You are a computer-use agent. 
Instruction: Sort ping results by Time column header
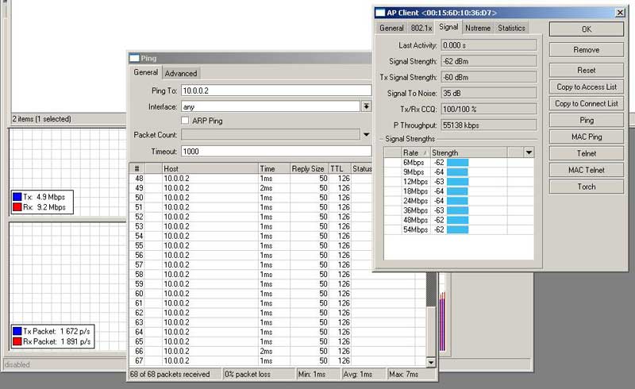[274, 168]
